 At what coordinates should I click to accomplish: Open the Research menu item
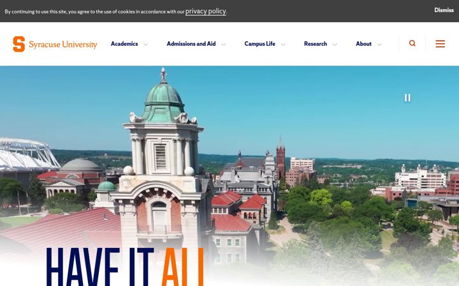(x=316, y=44)
